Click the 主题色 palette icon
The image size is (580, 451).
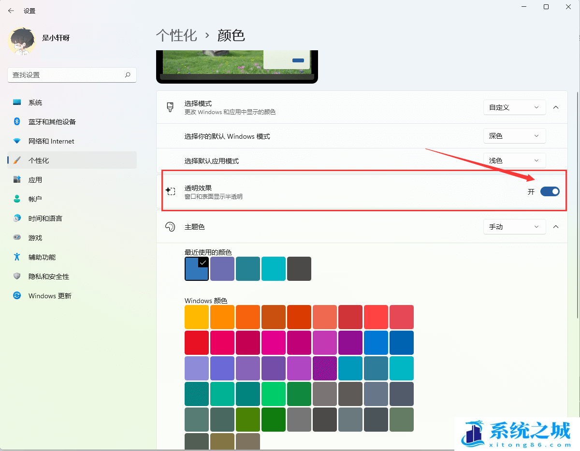170,227
